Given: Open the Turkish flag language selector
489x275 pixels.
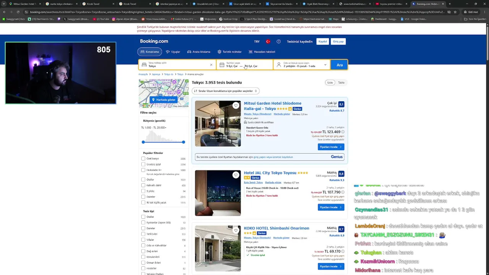Looking at the screenshot, I should pos(268,42).
